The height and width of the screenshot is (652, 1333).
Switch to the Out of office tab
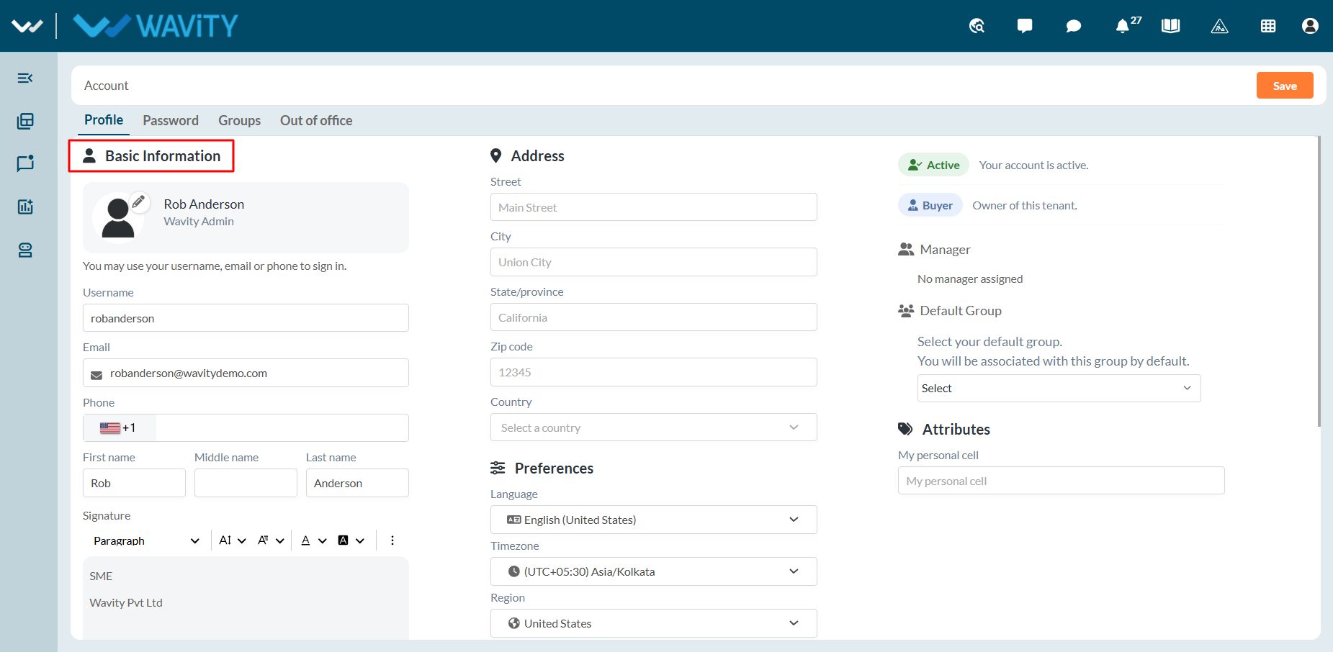point(316,120)
